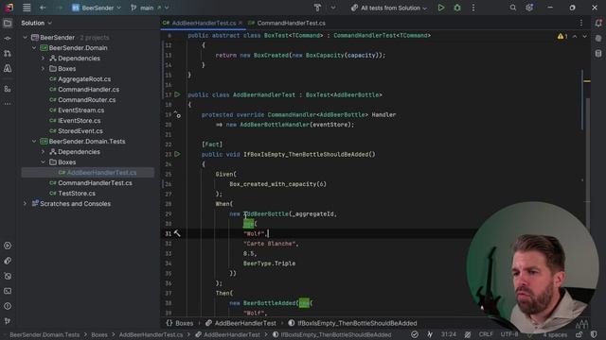Viewport: 606px width, 340px height.
Task: Click Boxes namespace in editor breadcrumb
Action: point(180,323)
